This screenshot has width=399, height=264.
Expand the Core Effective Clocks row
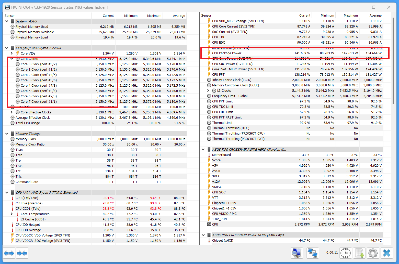tap(12, 112)
